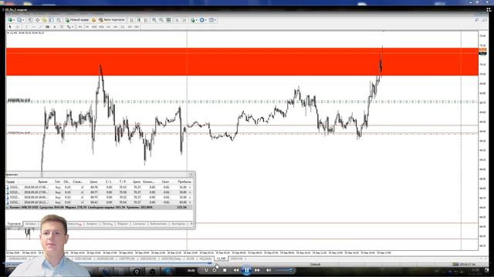Click the video seek progress bar
The height and width of the screenshot is (277, 494).
(245, 263)
